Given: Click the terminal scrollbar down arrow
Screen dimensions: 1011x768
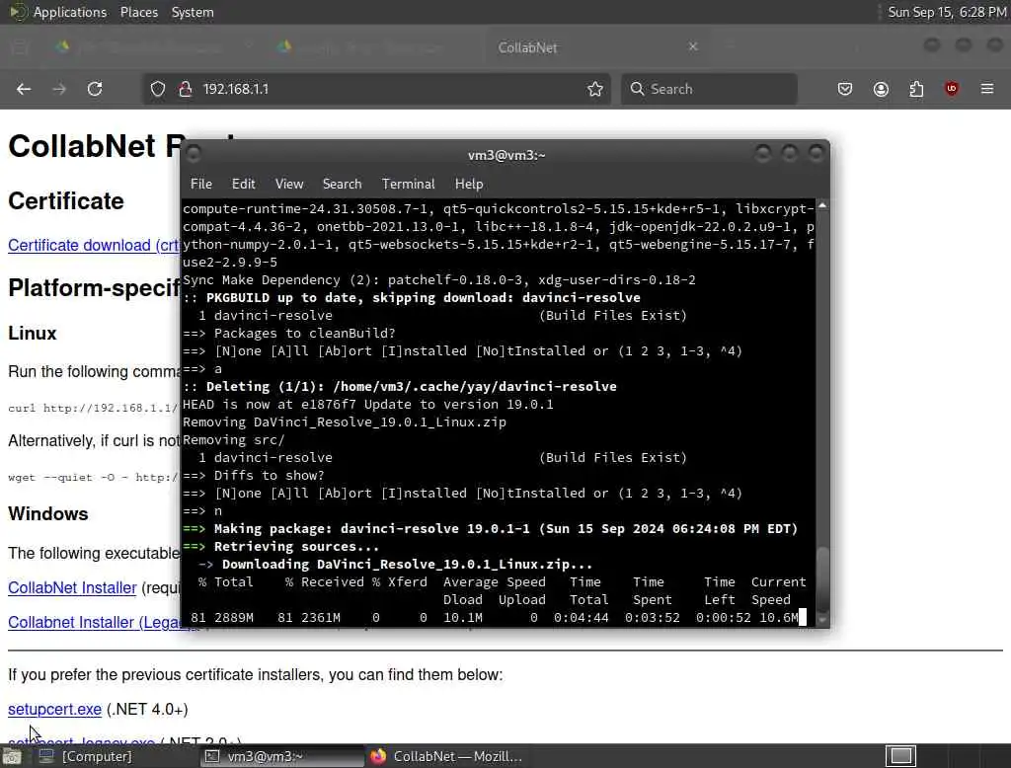Looking at the screenshot, I should tap(822, 620).
